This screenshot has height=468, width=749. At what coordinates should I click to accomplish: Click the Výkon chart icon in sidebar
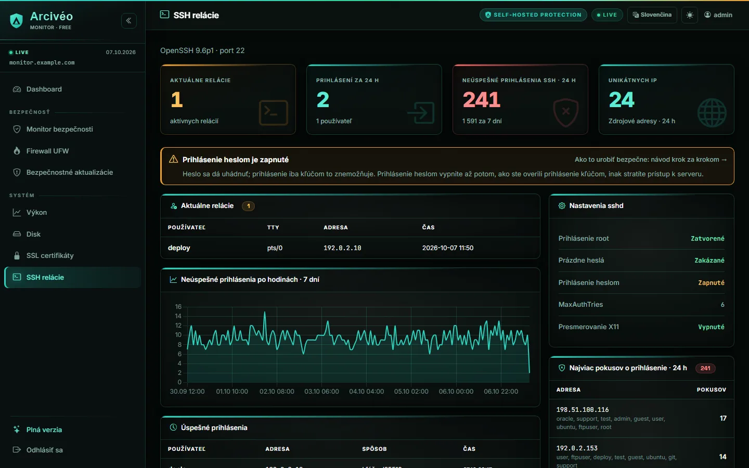point(17,213)
